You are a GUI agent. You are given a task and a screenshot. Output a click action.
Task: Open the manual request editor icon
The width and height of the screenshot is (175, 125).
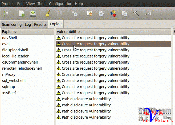(90, 14)
